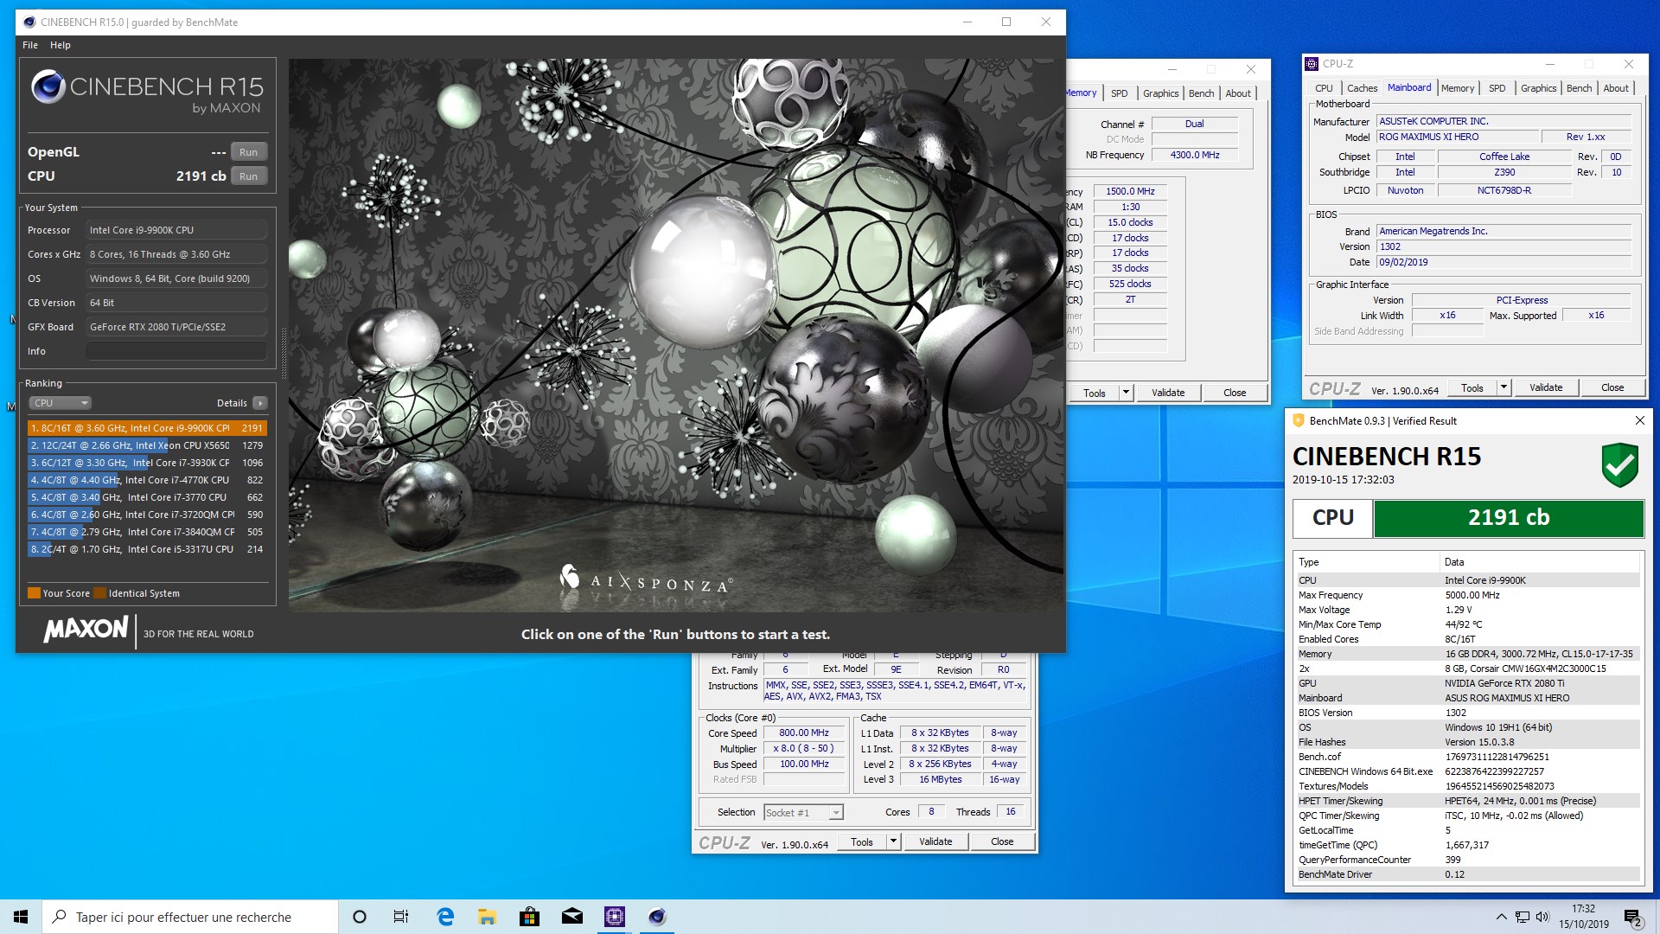Screen dimensions: 1660x934
Task: Open the CPU ranking type dropdown
Action: (x=61, y=403)
